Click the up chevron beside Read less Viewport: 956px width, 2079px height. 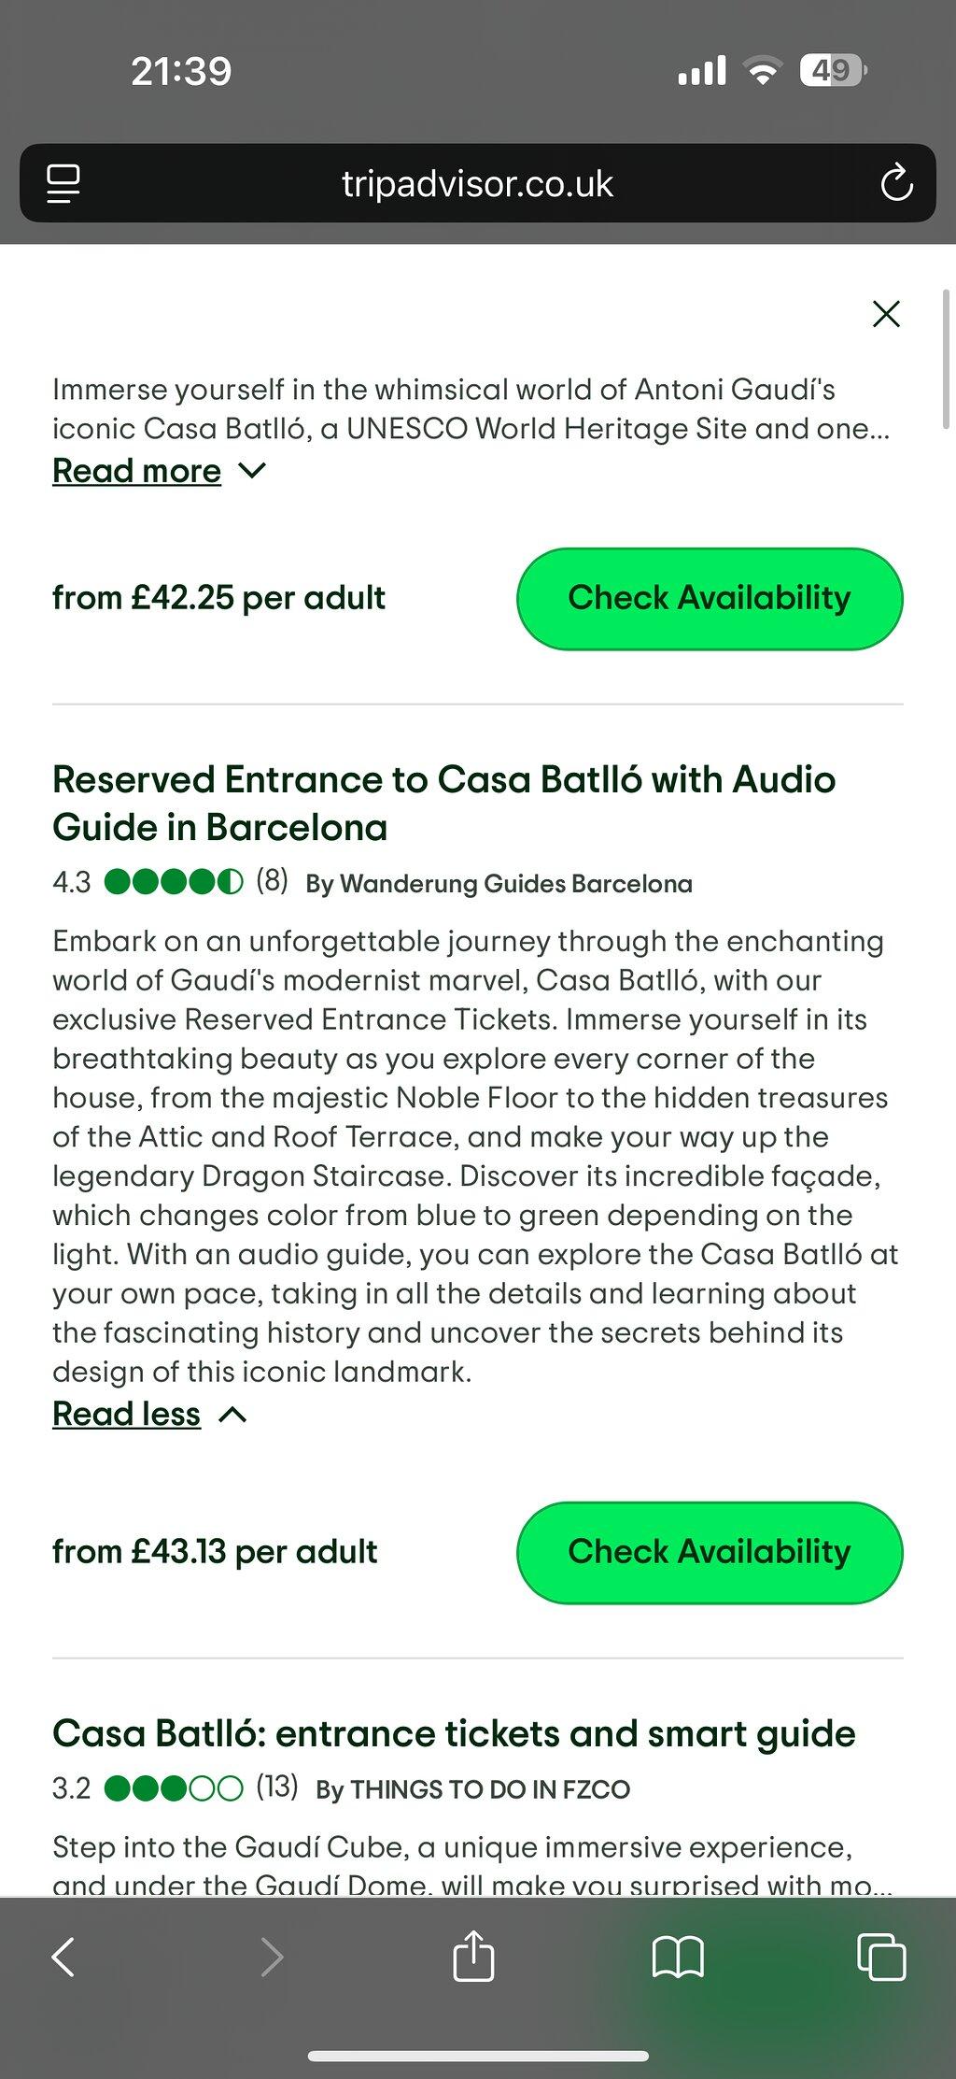[x=232, y=1415]
